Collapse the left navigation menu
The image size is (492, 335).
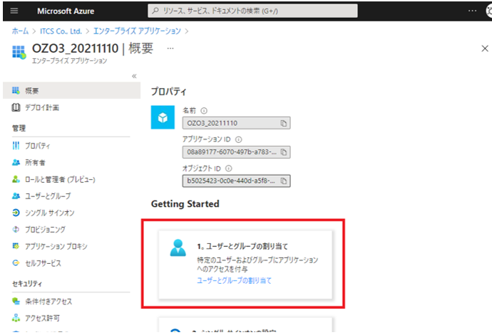click(x=134, y=76)
